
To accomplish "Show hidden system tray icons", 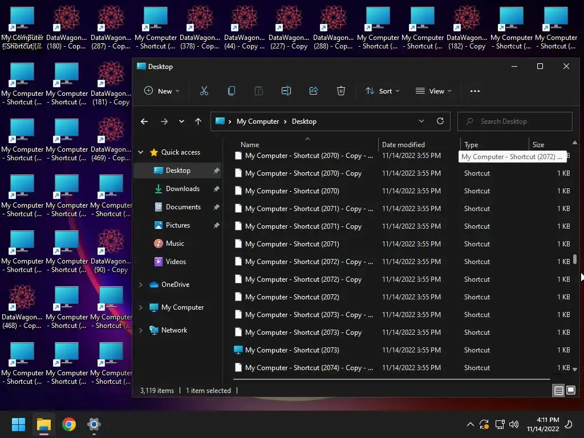I will [x=471, y=424].
